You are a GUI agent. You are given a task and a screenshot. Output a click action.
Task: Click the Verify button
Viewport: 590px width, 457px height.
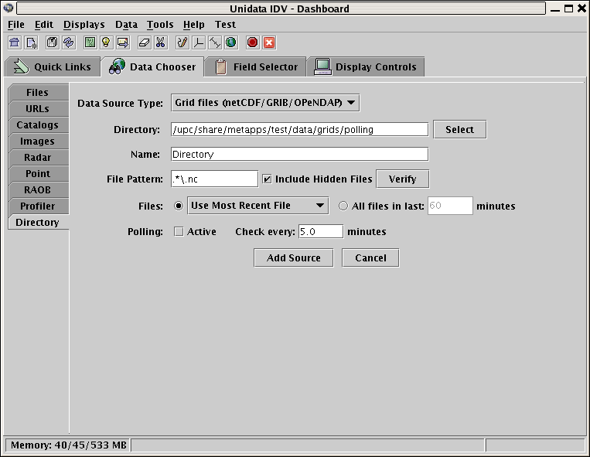(402, 179)
